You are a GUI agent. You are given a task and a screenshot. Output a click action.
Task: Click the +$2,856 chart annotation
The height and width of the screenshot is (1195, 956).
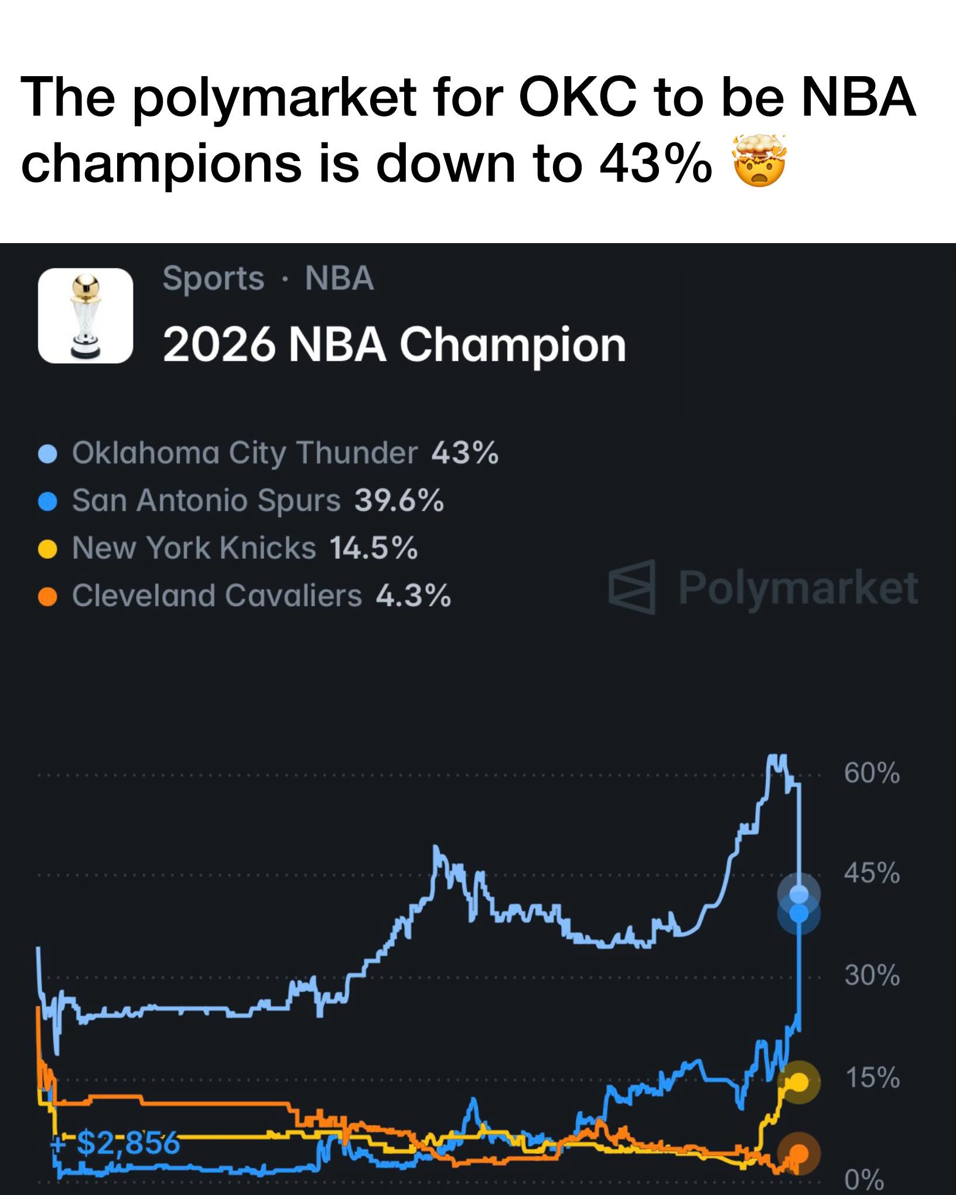pyautogui.click(x=115, y=1143)
